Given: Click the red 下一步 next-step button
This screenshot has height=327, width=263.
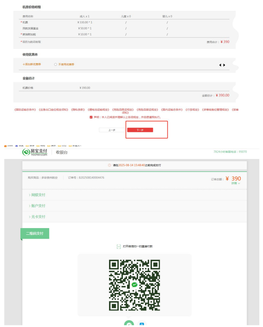Looking at the screenshot, I should click(140, 130).
